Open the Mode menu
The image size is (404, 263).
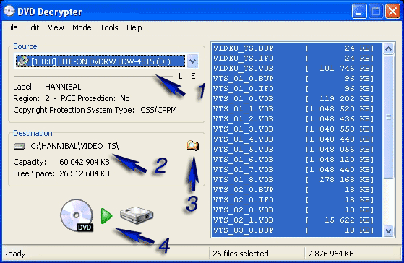coord(82,27)
